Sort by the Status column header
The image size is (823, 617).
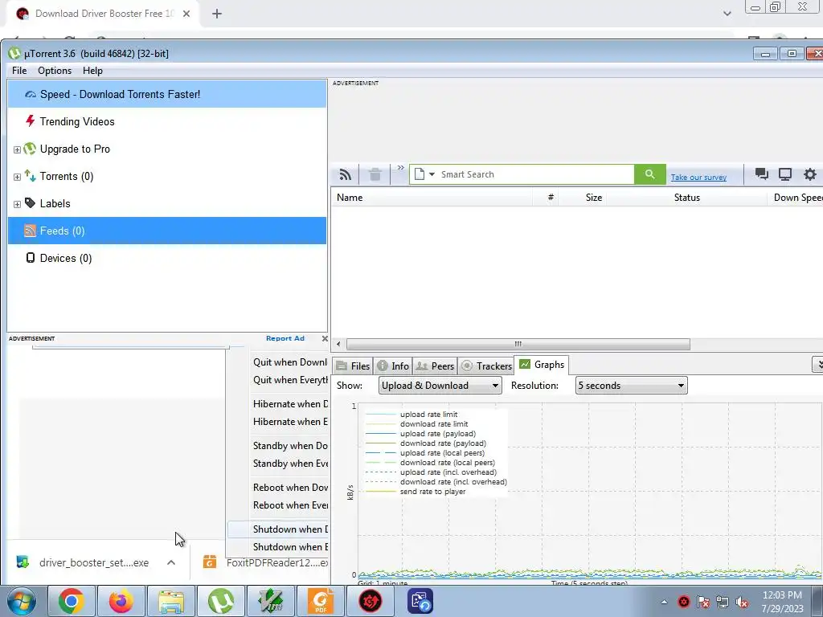pos(686,198)
